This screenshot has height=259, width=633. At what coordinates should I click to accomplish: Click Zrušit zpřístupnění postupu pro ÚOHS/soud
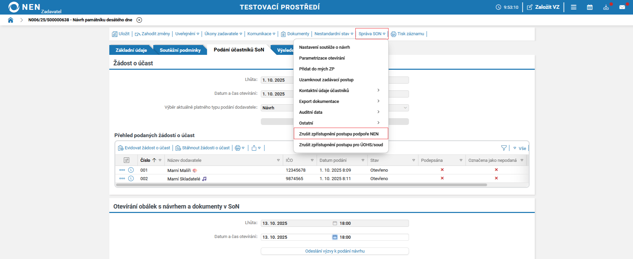(341, 145)
